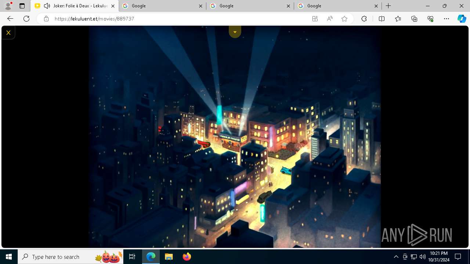Click the Type here to search box

[x=70, y=257]
